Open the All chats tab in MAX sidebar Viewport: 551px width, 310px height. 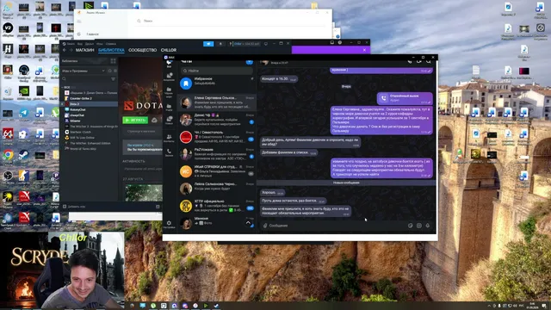point(169,64)
